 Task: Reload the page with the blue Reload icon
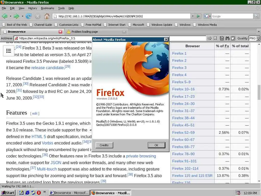(29, 16)
